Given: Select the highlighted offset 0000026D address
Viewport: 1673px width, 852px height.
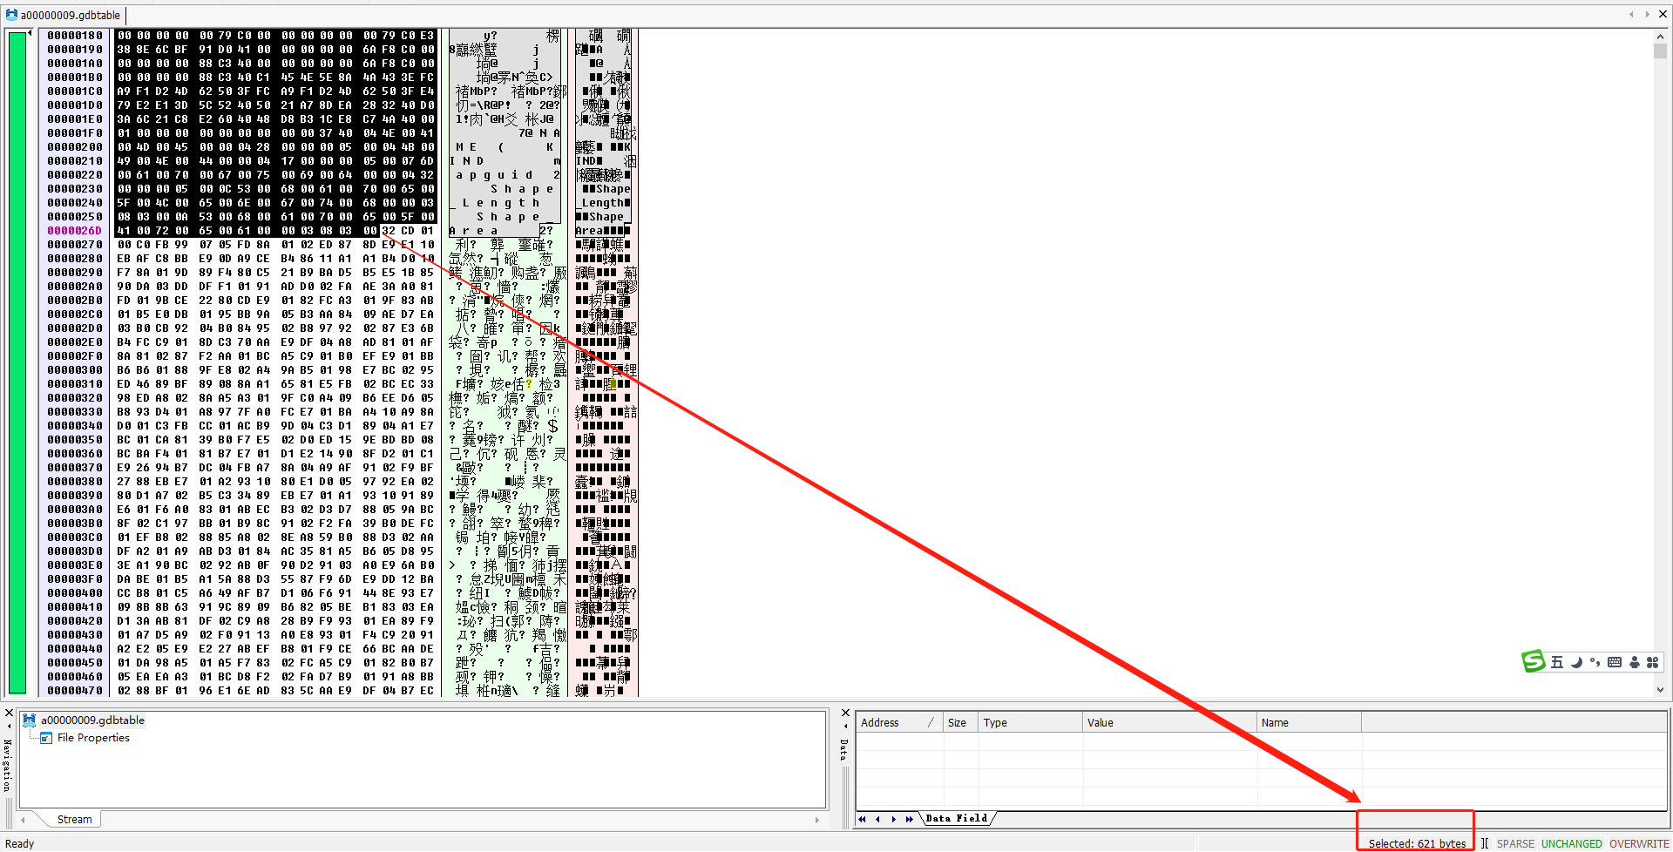Looking at the screenshot, I should 75,230.
